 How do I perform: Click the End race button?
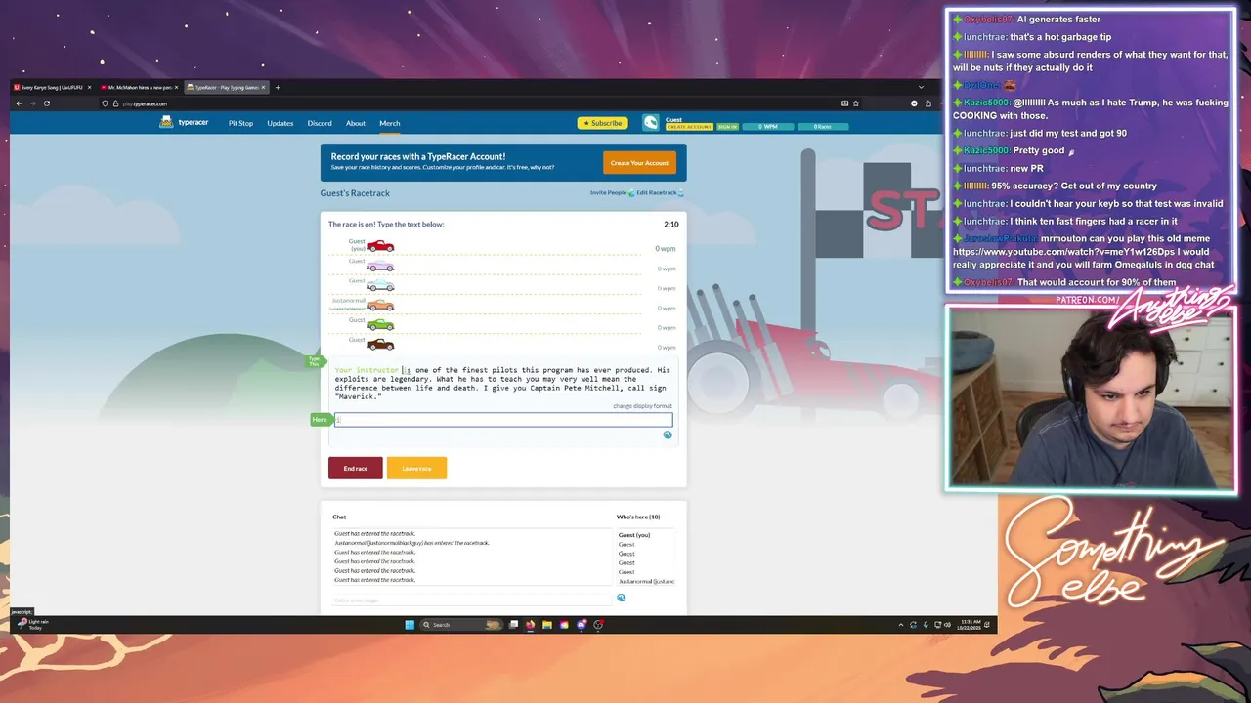point(356,469)
